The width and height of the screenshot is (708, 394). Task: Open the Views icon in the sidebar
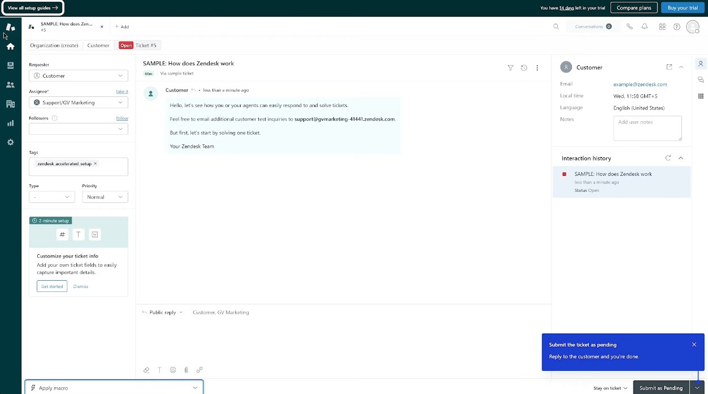pyautogui.click(x=10, y=65)
